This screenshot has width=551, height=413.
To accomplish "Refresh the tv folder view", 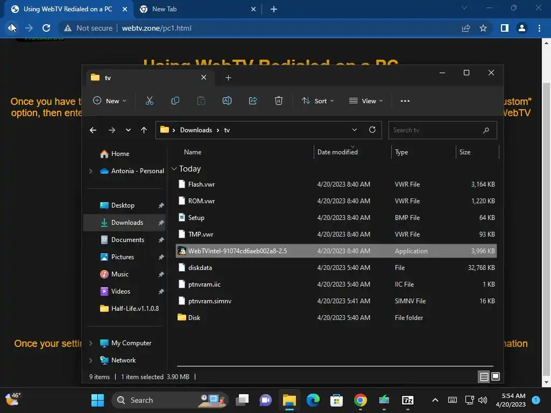I will click(x=372, y=130).
